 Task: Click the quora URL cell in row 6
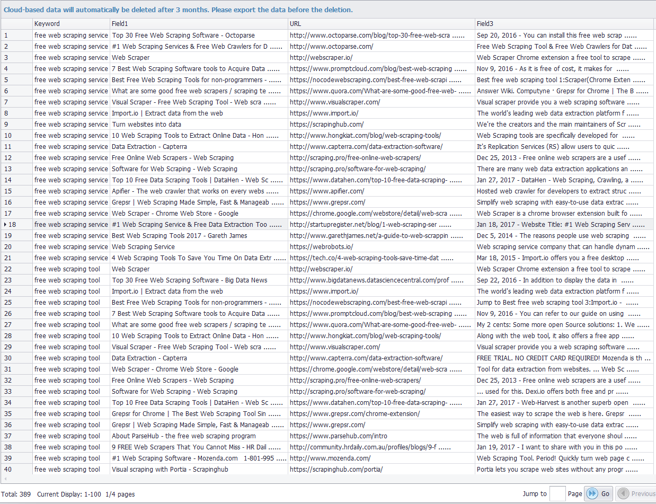coord(382,91)
